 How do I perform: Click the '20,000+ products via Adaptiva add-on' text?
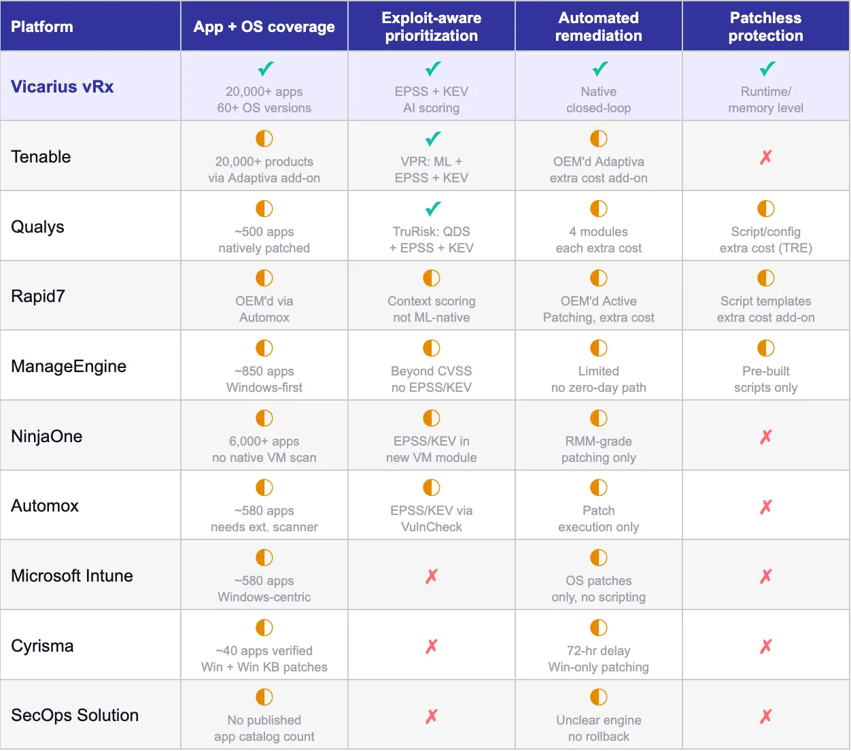coord(264,170)
